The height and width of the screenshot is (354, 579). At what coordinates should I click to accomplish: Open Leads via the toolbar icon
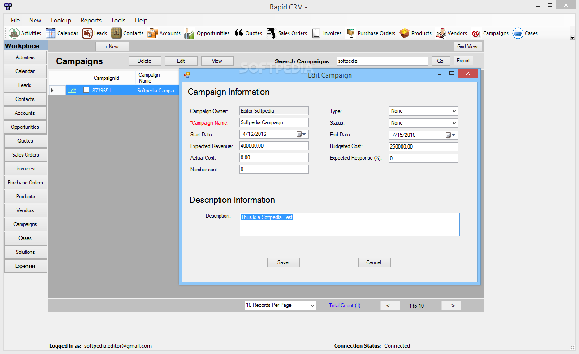[x=87, y=33]
